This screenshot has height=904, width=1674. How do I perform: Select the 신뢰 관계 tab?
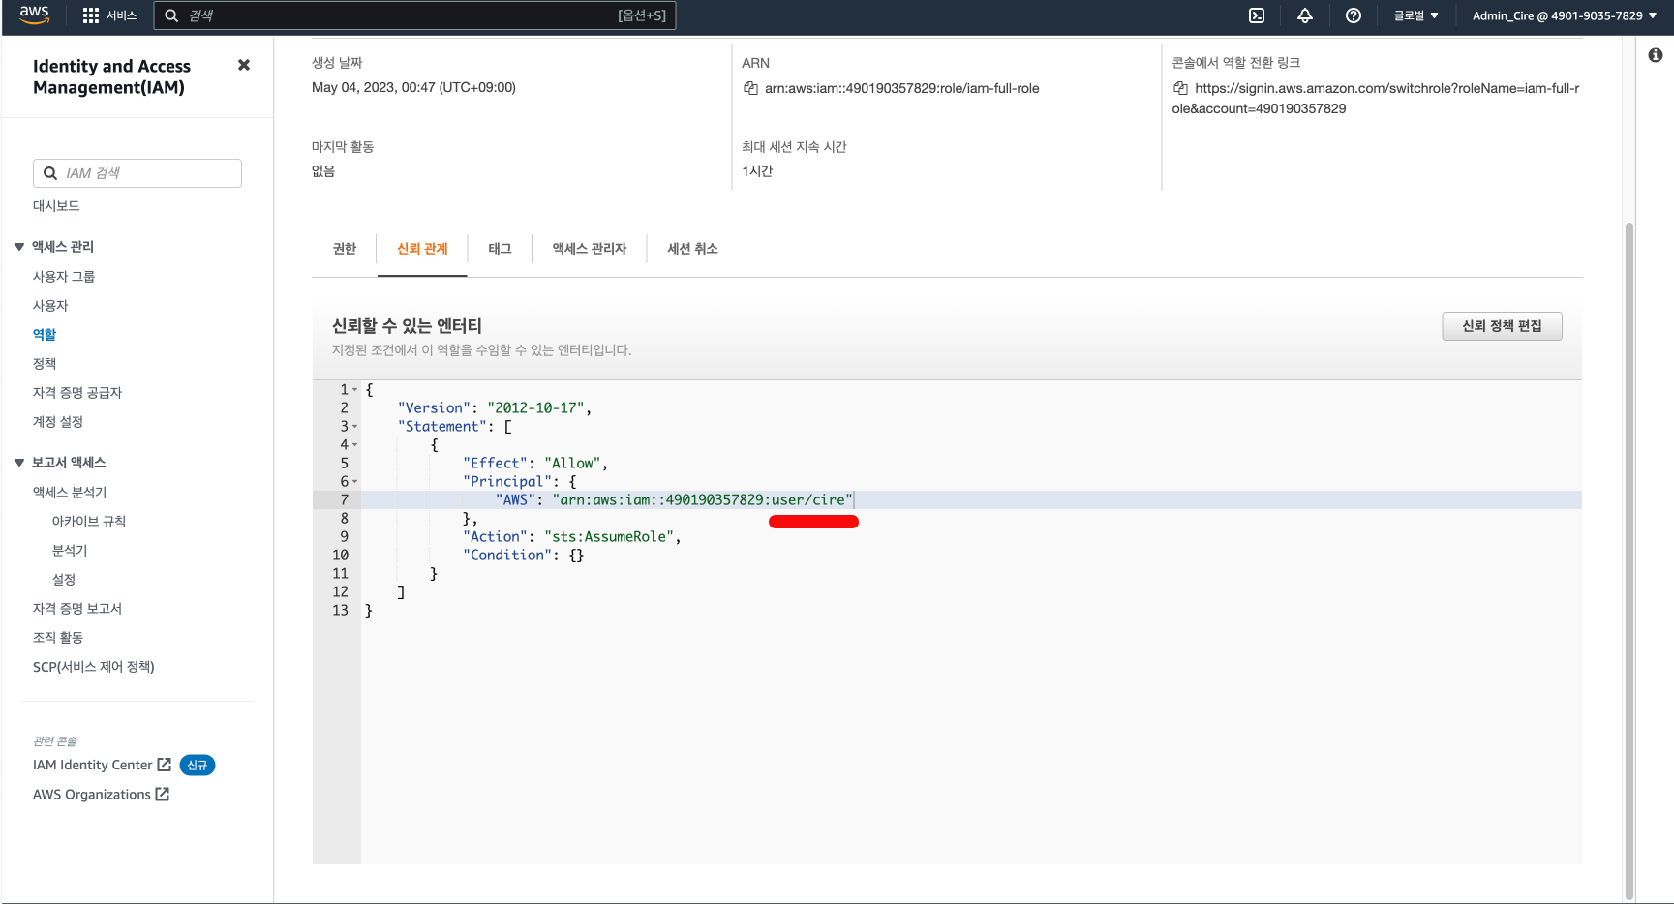coord(422,249)
